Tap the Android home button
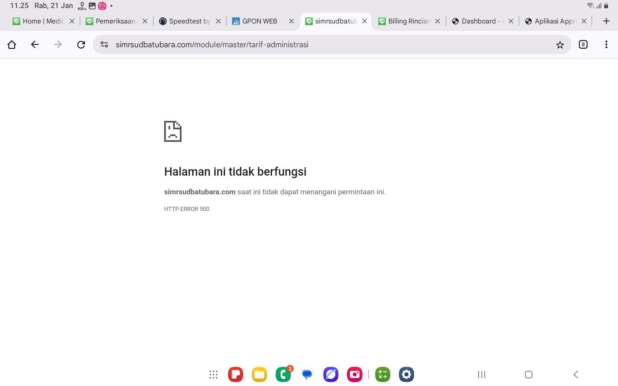Viewport: 618px width, 386px height. click(x=529, y=374)
